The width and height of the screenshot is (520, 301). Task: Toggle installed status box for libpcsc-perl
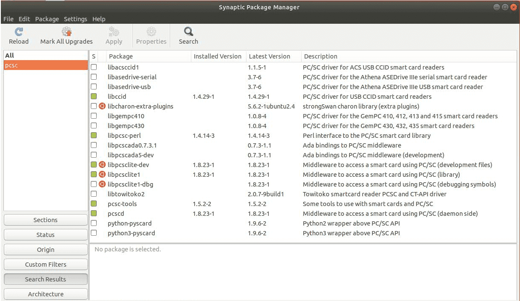94,136
